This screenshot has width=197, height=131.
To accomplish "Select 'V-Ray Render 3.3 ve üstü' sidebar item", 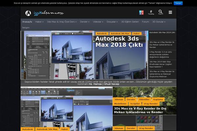I will [162, 55].
